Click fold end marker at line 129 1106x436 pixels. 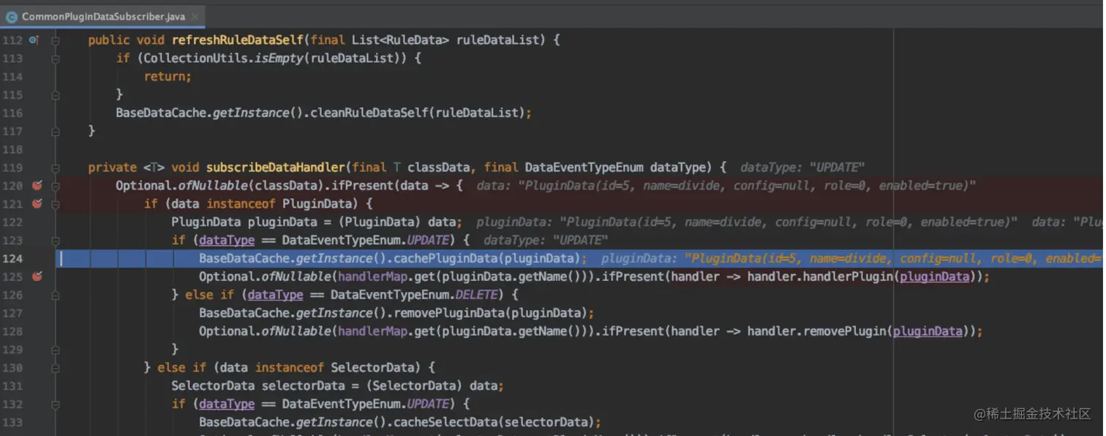click(x=56, y=350)
